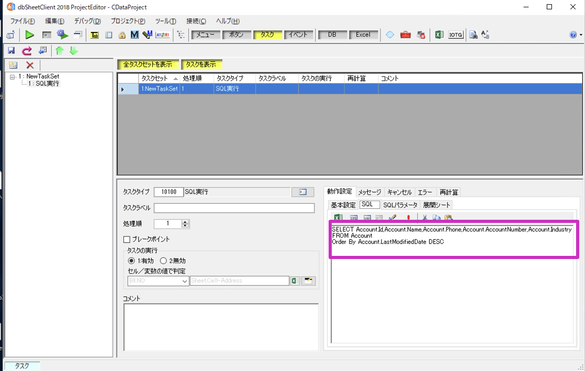This screenshot has width=585, height=371.
Task: Click the gear-with-play debug run icon
Action: 62,35
